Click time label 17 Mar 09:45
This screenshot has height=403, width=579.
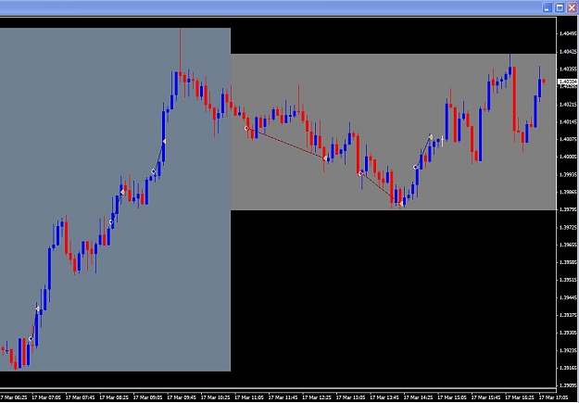[x=182, y=397]
